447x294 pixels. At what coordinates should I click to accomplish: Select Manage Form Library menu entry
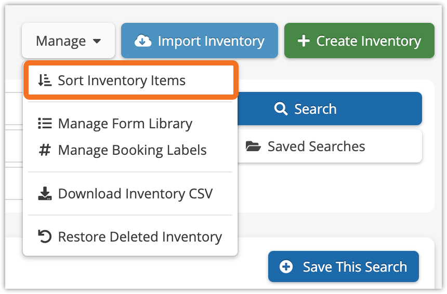click(x=125, y=124)
